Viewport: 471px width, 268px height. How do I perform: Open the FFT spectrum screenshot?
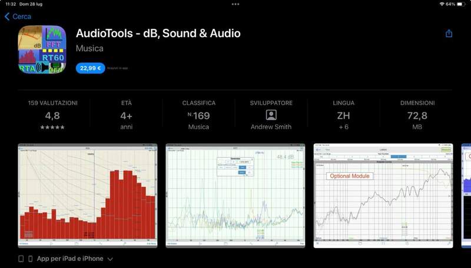[x=235, y=195]
